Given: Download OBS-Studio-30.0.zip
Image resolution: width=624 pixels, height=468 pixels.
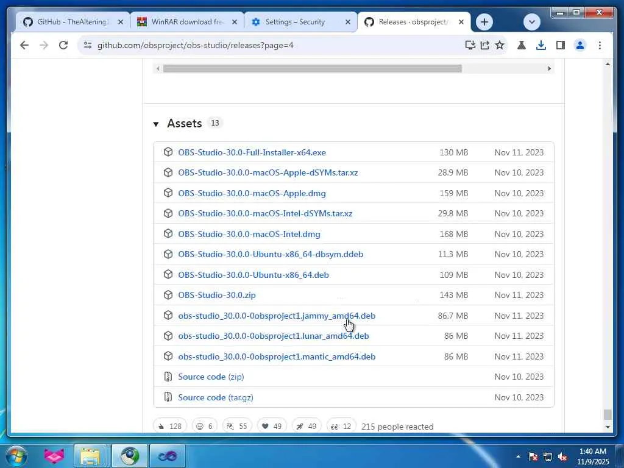Looking at the screenshot, I should (217, 296).
